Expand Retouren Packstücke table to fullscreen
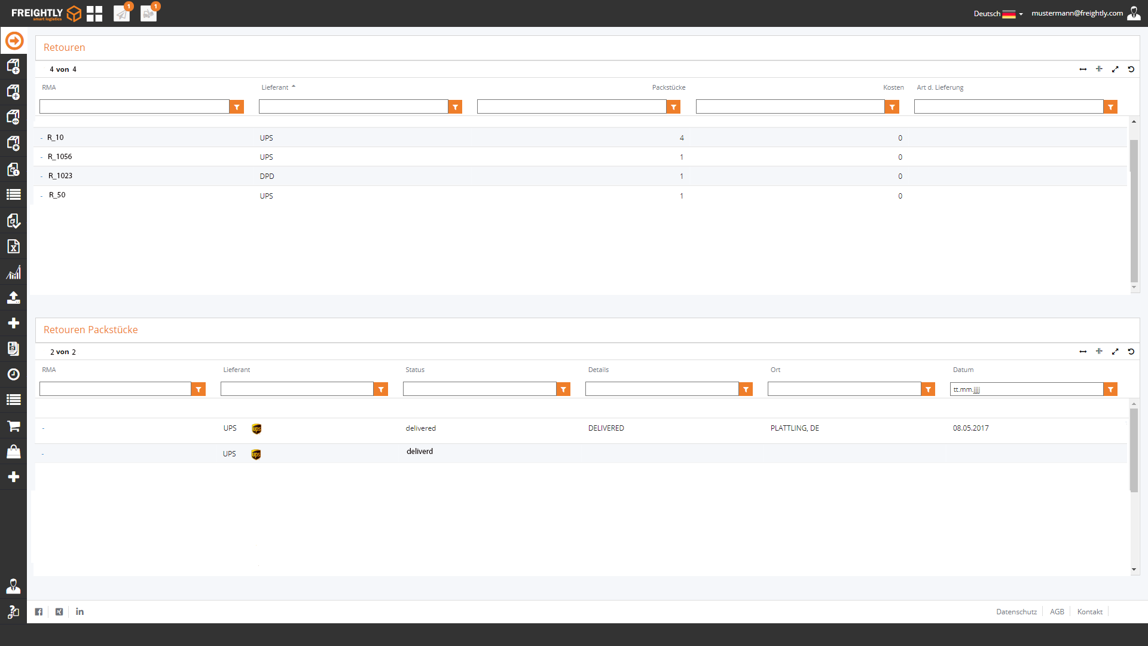 [1115, 352]
